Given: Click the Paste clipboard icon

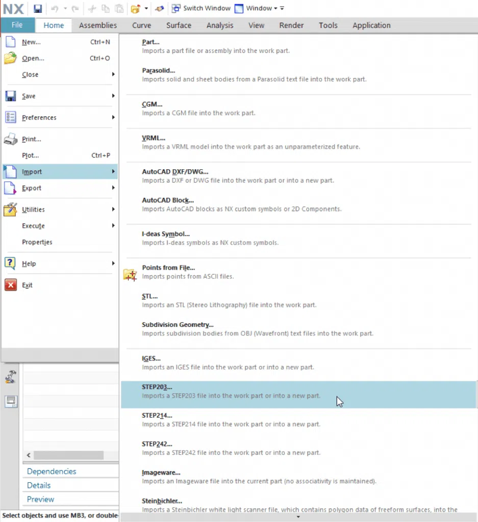Looking at the screenshot, I should click(119, 9).
